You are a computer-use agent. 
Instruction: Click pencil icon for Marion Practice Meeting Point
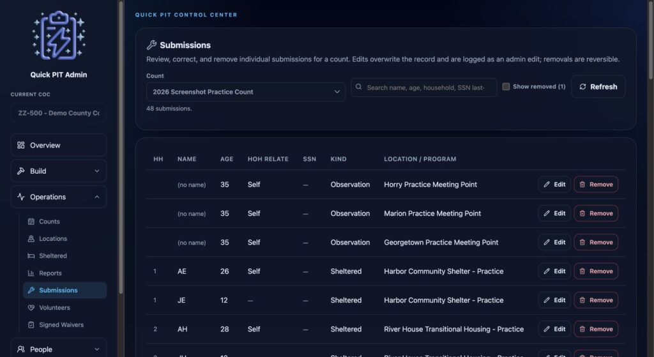[547, 213]
